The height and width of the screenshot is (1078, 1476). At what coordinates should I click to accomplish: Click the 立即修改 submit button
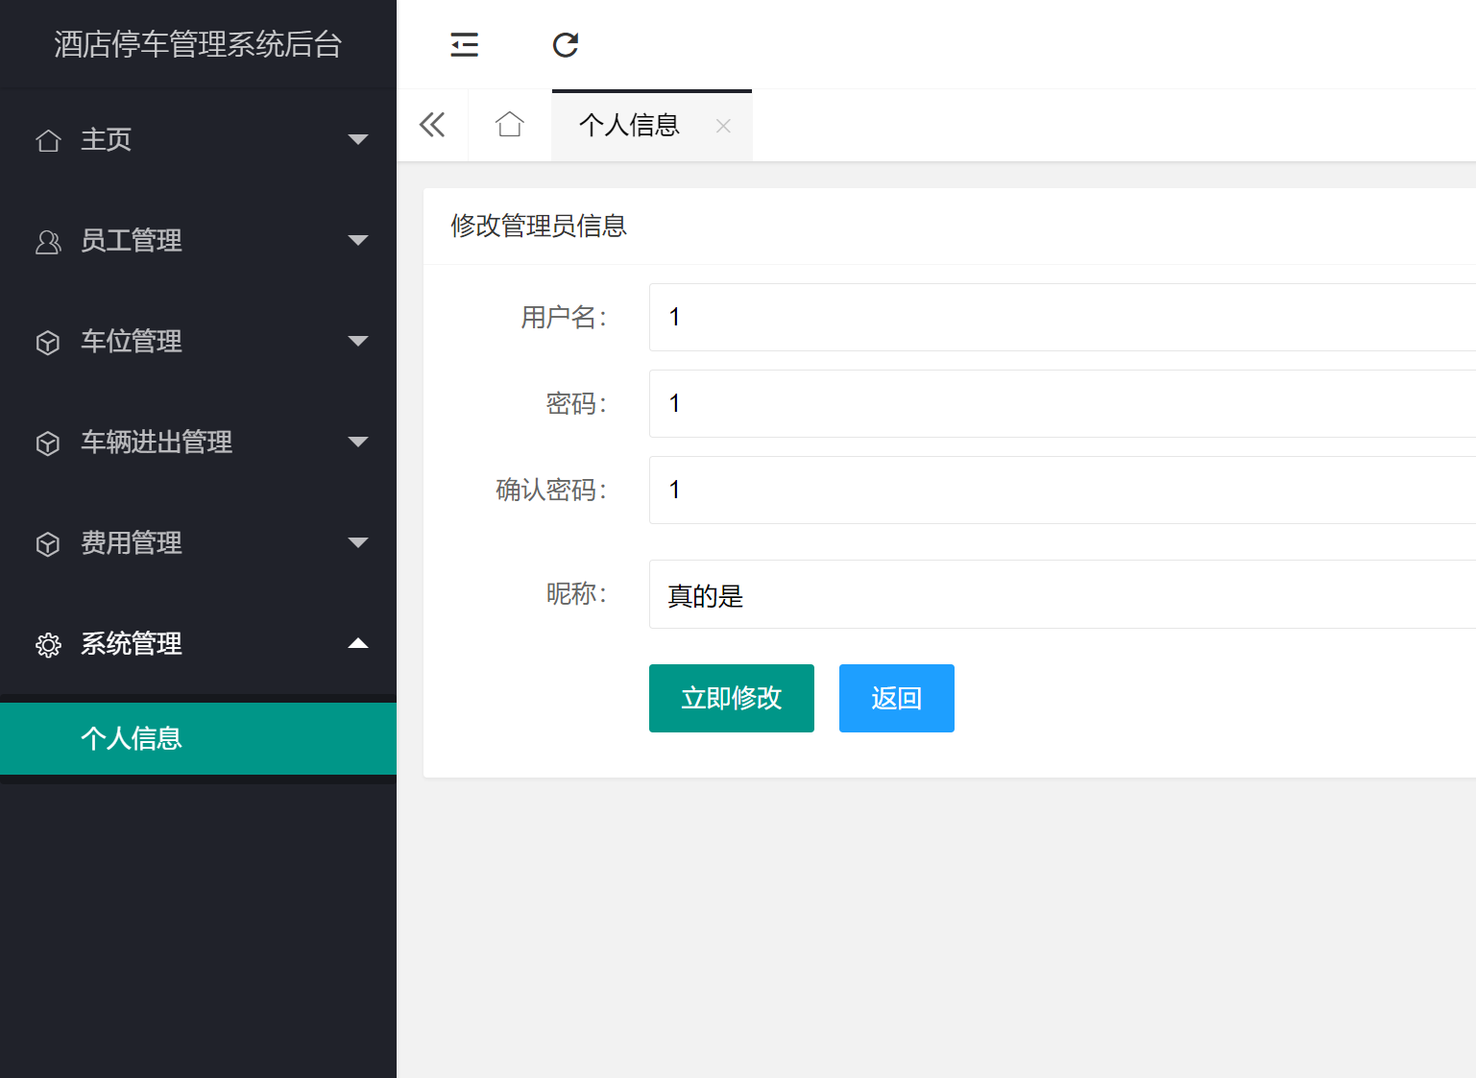pos(732,698)
